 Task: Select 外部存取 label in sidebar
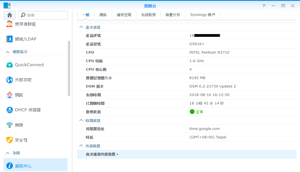(x=23, y=80)
